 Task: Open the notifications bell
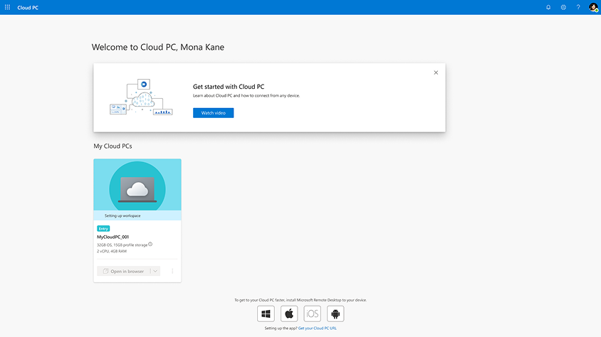[x=548, y=7]
